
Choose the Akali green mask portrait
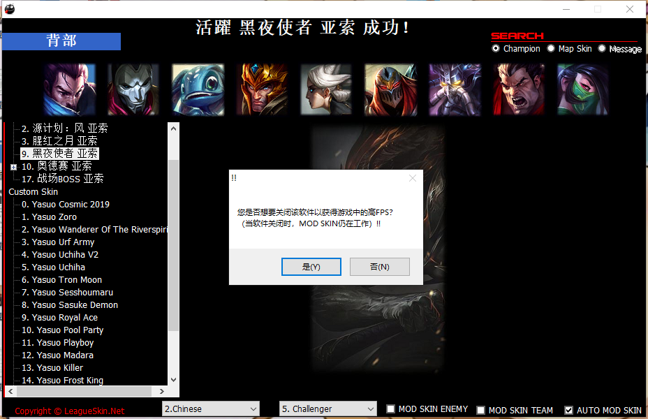pos(582,89)
